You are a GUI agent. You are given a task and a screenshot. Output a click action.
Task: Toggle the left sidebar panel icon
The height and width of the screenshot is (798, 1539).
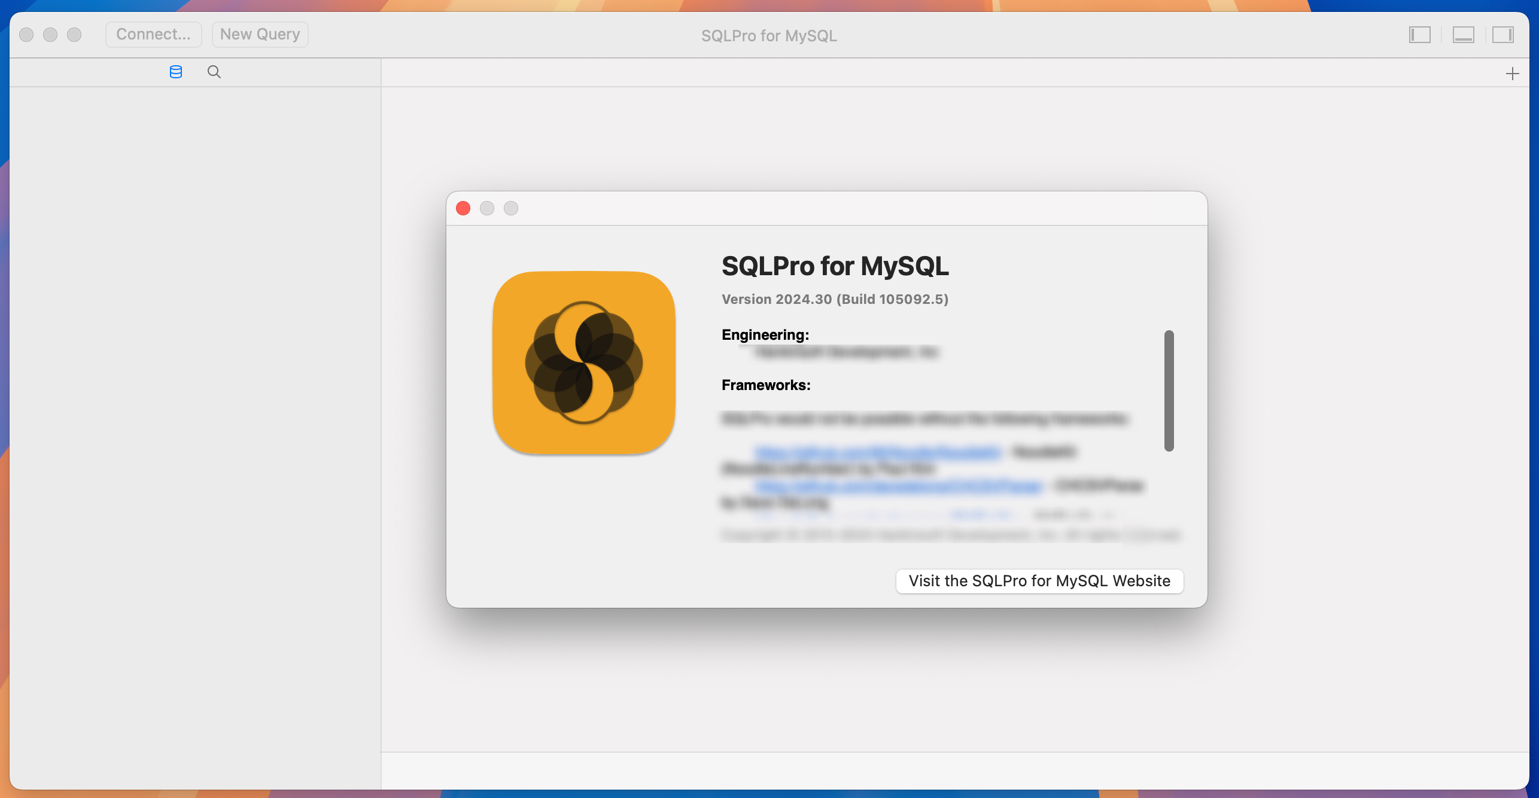pos(1419,35)
